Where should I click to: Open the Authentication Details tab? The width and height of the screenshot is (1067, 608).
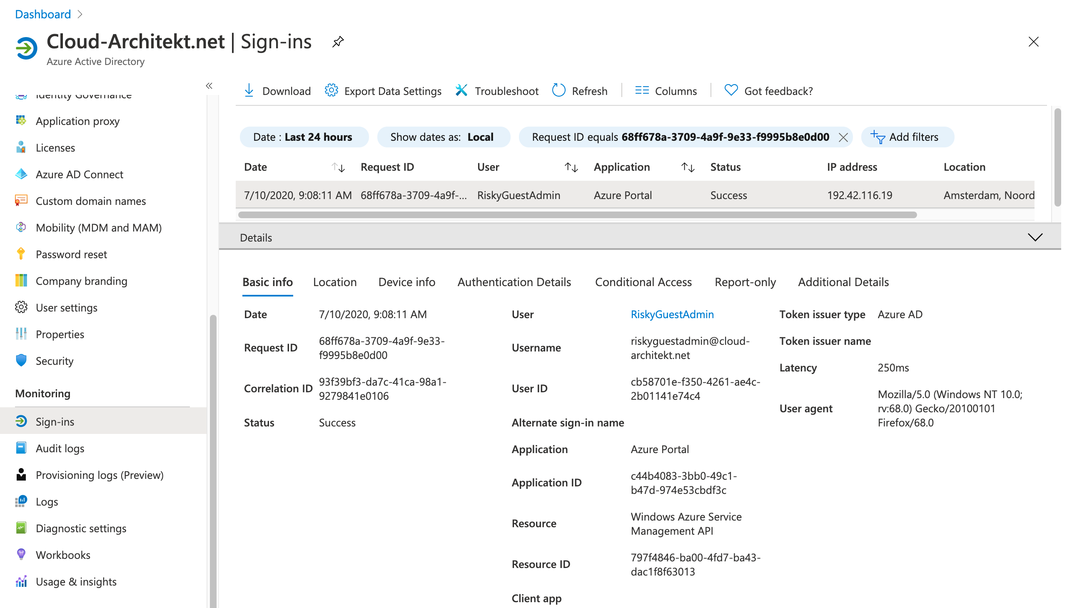click(x=514, y=282)
